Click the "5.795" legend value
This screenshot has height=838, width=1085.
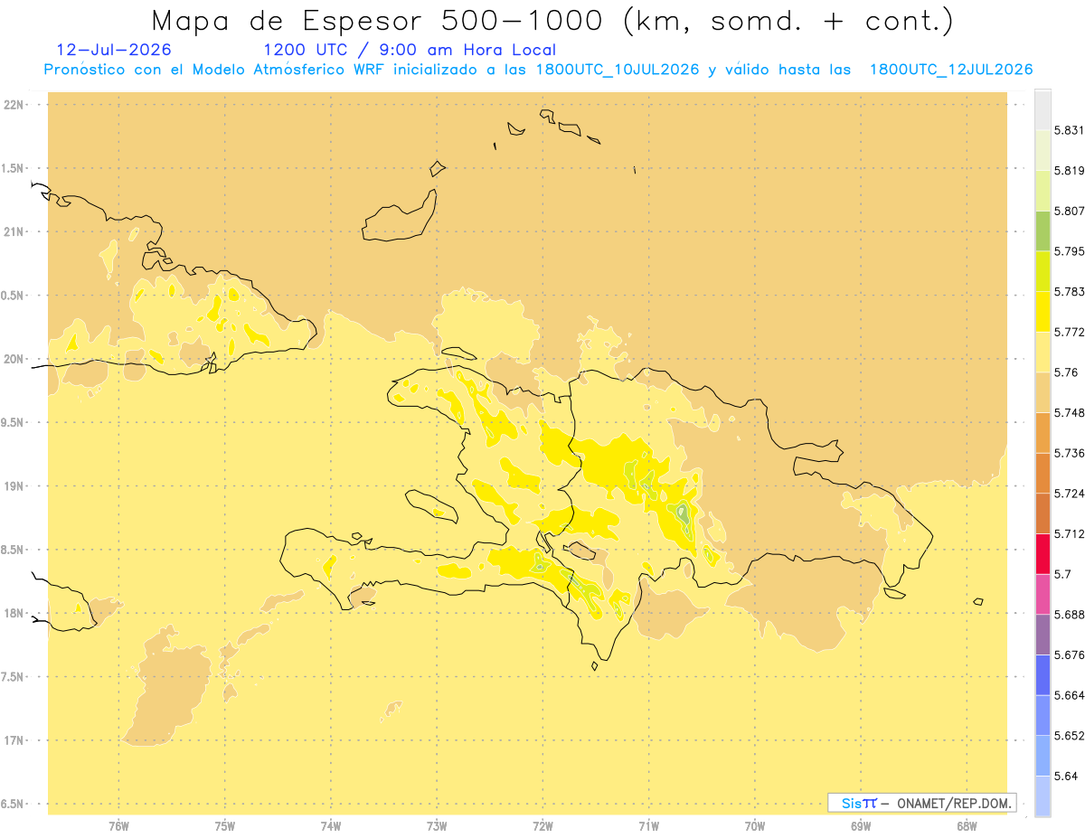pos(1070,251)
